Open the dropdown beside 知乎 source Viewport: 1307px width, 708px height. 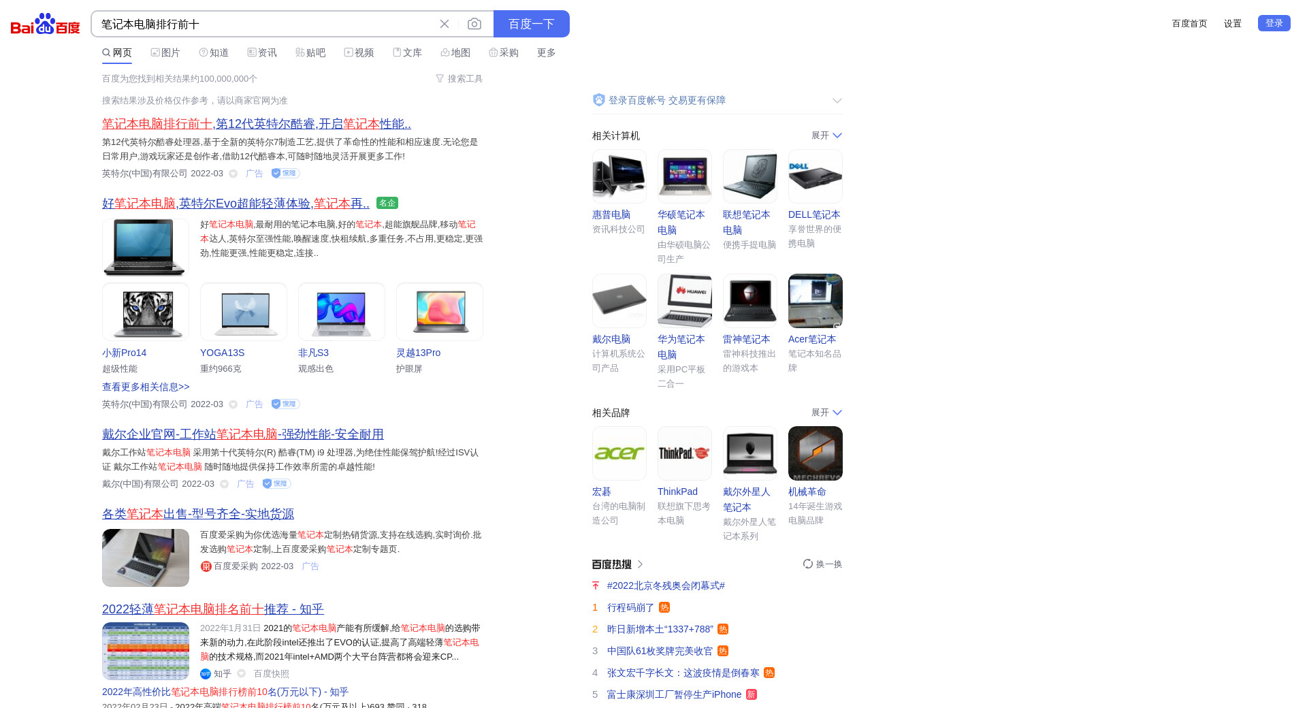click(241, 674)
